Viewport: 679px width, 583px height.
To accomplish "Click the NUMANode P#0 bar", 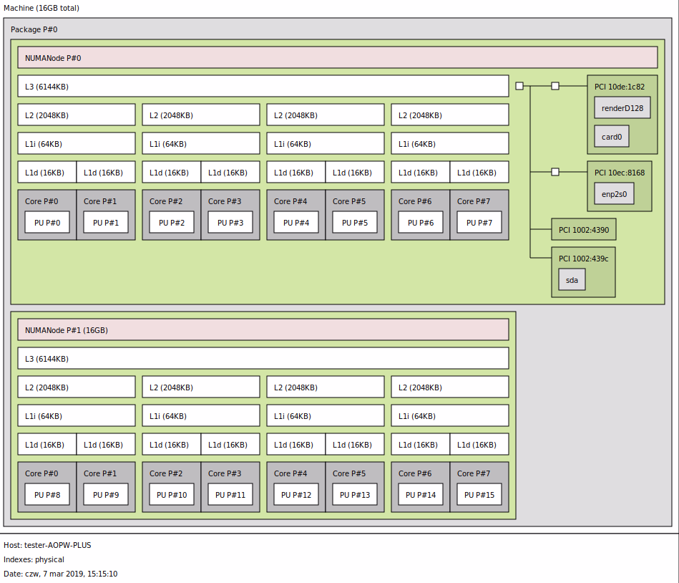I will [337, 58].
